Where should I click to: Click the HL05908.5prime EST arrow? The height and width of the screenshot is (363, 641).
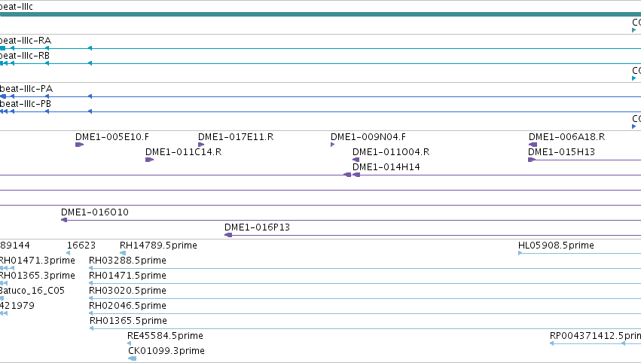pyautogui.click(x=520, y=253)
